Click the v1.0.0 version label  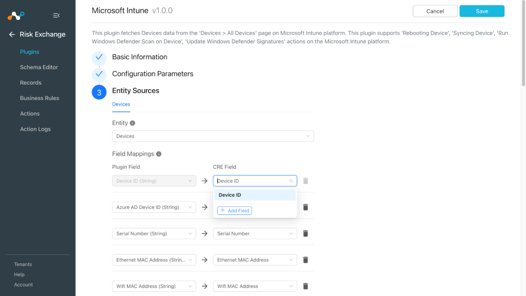click(162, 11)
